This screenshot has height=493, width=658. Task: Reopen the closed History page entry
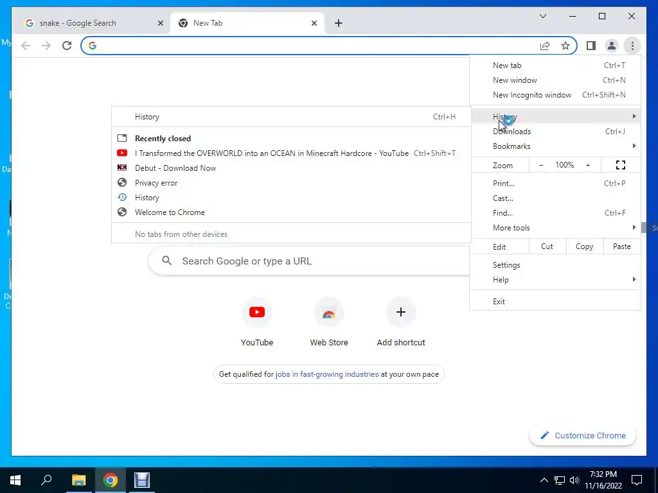point(291,198)
